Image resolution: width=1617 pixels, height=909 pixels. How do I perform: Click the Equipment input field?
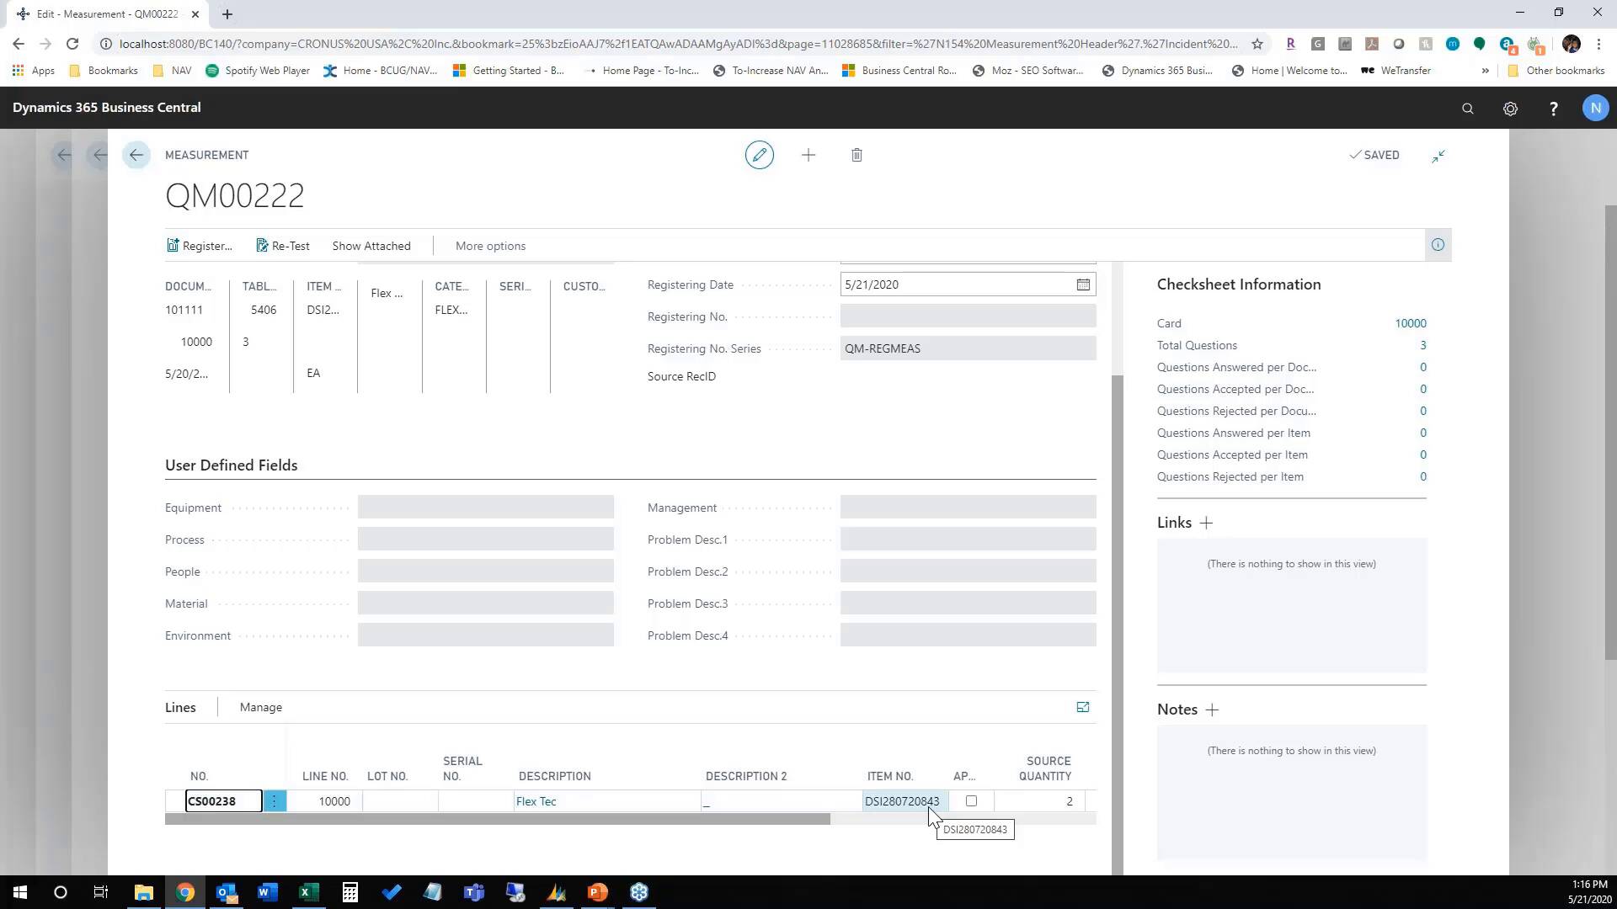(485, 508)
